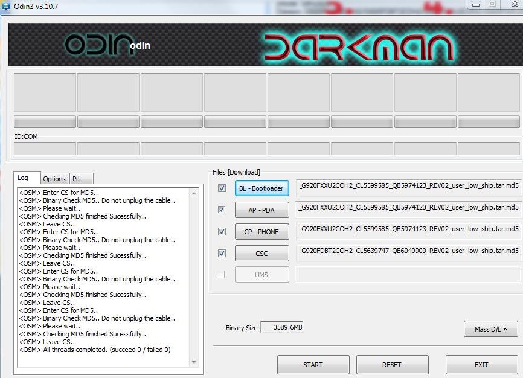Screen dimensions: 523x378
Task: Click the BL - Bootloader button
Action: pos(262,188)
